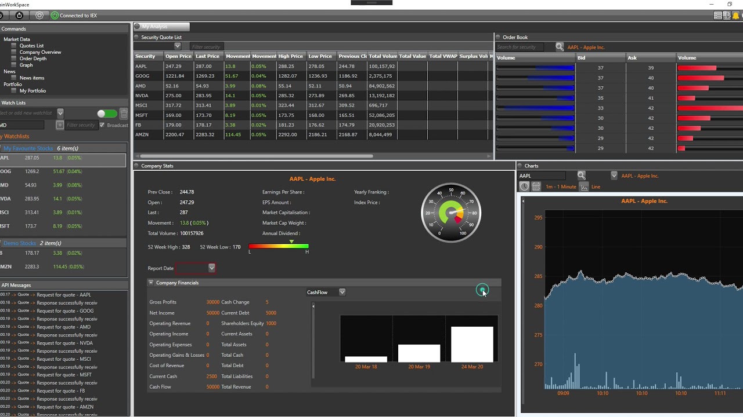Click the 24 Mar 20 cashflow bar
The width and height of the screenshot is (743, 417).
(x=472, y=344)
